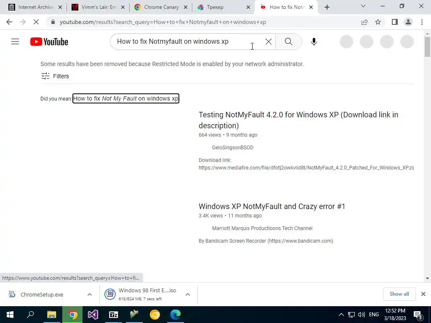Open Visual Studio from the taskbar
The image size is (431, 323).
tap(93, 315)
